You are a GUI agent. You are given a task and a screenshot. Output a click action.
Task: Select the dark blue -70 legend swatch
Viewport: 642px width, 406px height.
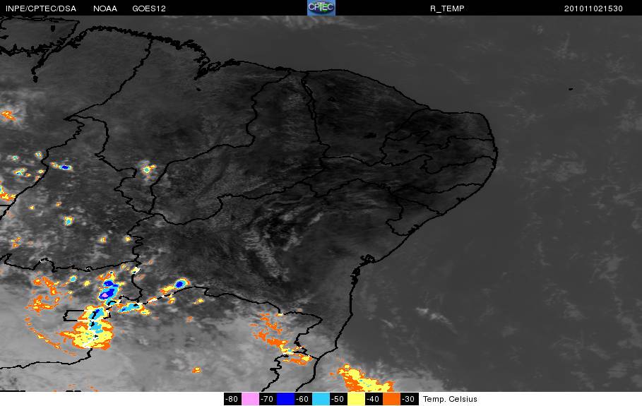(285, 399)
